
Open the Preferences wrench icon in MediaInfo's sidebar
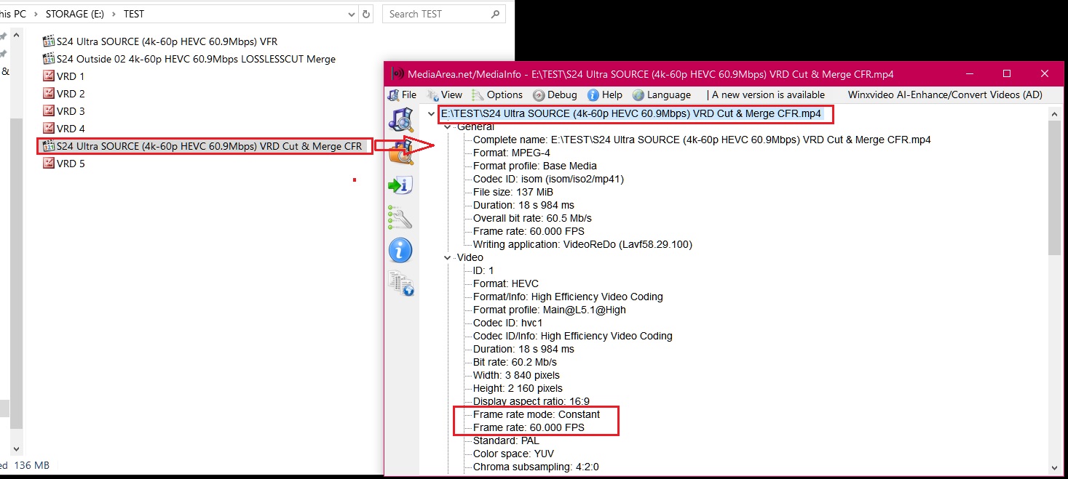400,217
